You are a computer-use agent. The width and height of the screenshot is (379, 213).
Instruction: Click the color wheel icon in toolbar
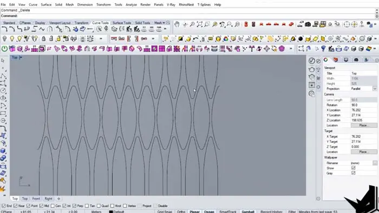226,38
